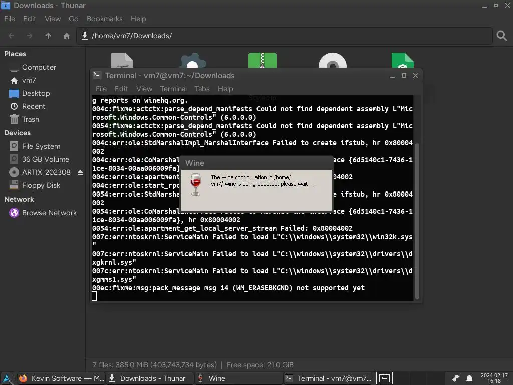The image size is (513, 385).
Task: Click the Wine glass icon in dialog
Action: click(196, 184)
